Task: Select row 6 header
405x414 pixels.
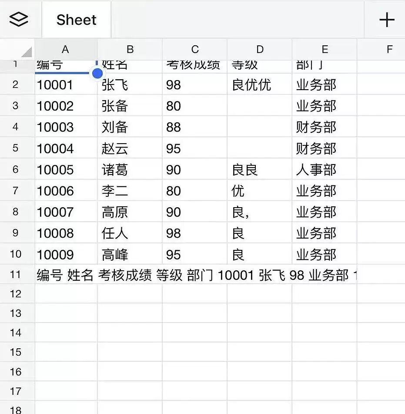Action: point(17,169)
